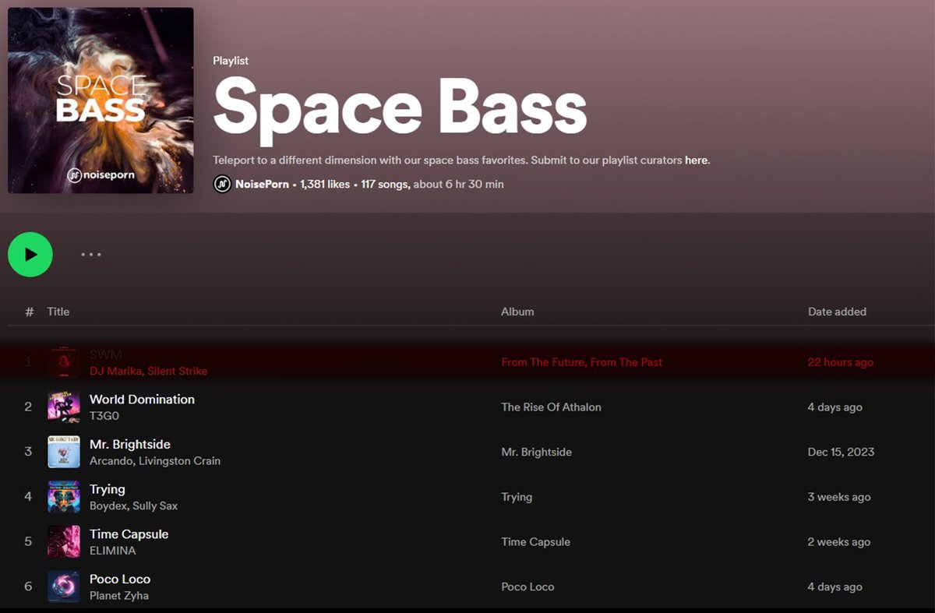
Task: Play the Space Bass playlist
Action: tap(30, 255)
